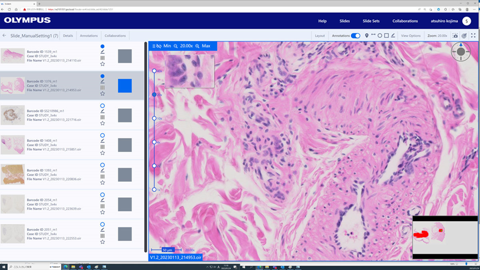
Task: Click the back arrow beside Slide_ManualSetting1
Action: click(4, 35)
